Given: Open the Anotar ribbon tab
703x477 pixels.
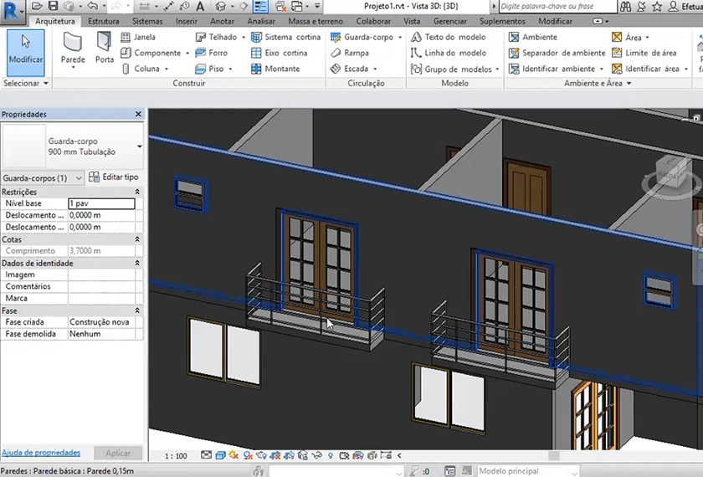Looking at the screenshot, I should point(222,21).
